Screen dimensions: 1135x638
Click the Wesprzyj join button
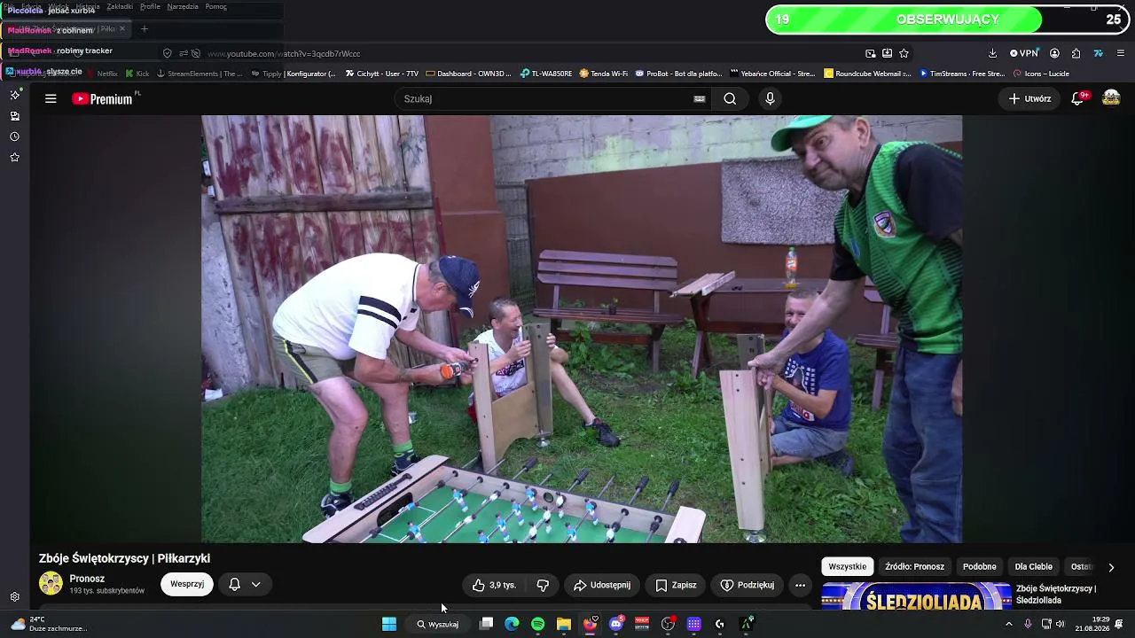pyautogui.click(x=187, y=584)
